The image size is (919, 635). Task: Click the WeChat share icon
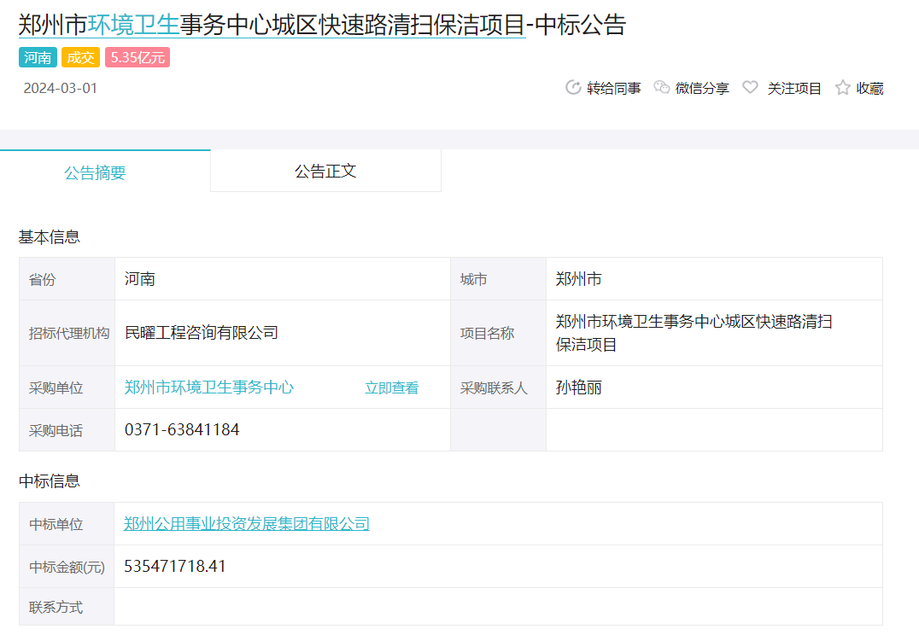click(x=662, y=87)
